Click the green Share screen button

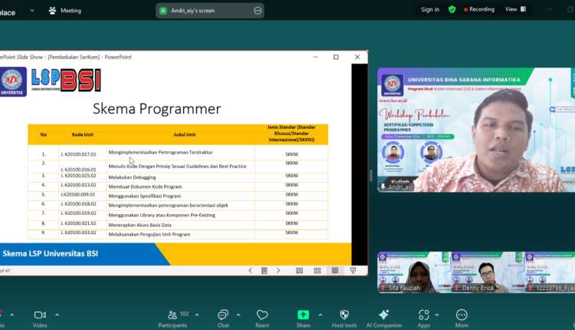click(304, 318)
